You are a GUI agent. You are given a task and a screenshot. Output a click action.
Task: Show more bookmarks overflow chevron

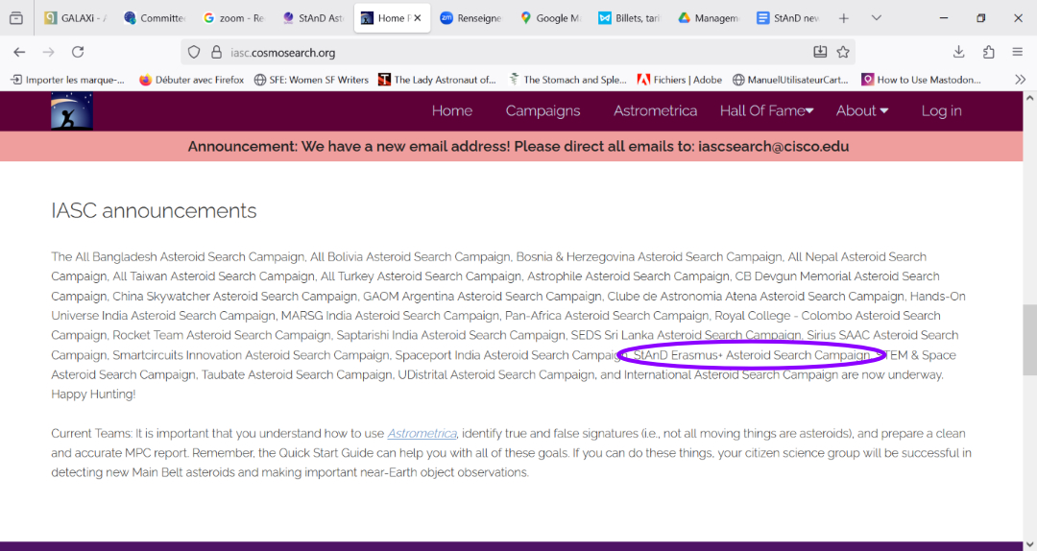[x=1020, y=80]
